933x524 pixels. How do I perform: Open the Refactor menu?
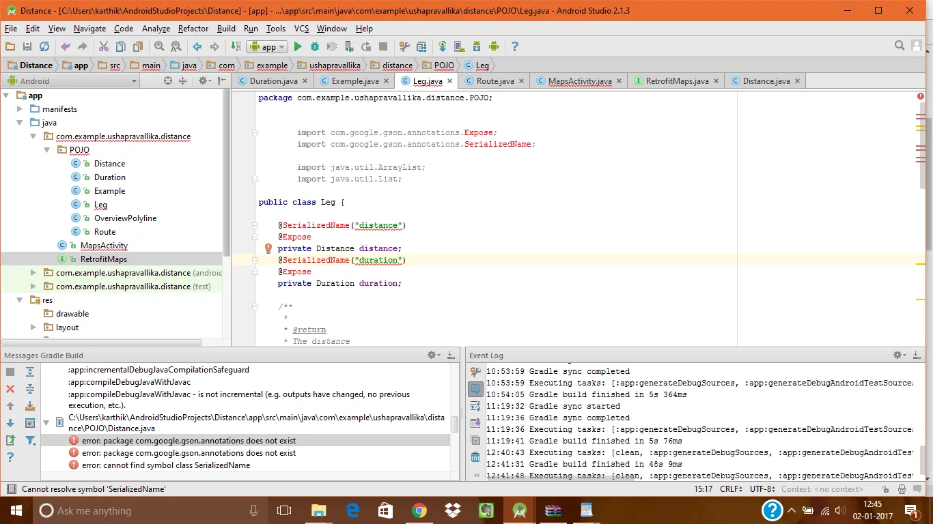click(x=193, y=29)
